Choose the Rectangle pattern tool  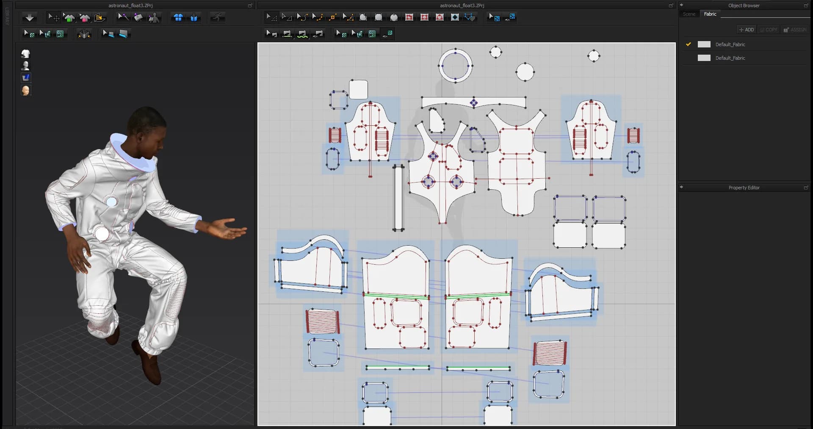pyautogui.click(x=379, y=17)
